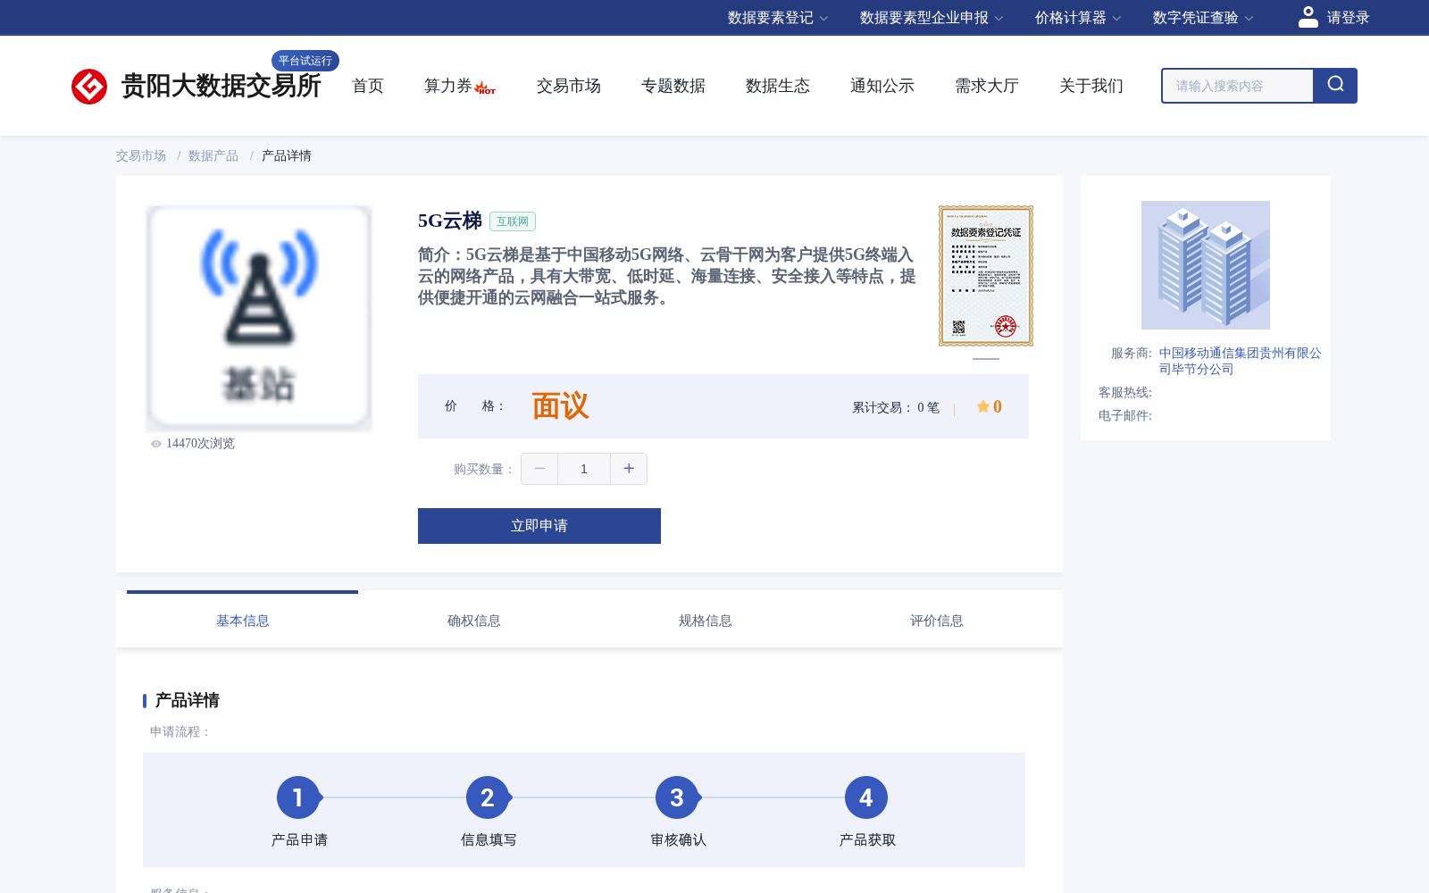Viewport: 1429px width, 893px height.
Task: Click the step 1 产品申请 circle
Action: (298, 797)
